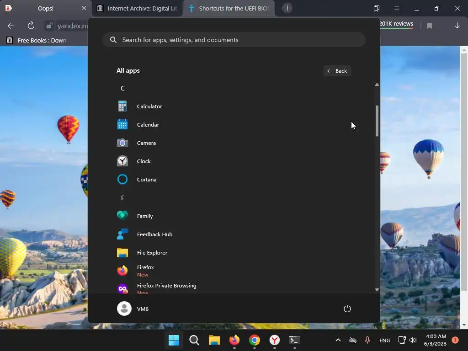Click the apps list scrollbar thumb
Viewport: 468px width, 351px height.
click(x=377, y=121)
